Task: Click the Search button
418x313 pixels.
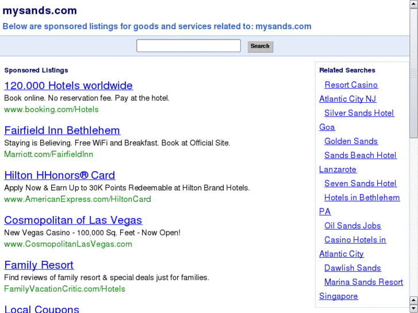Action: (260, 47)
